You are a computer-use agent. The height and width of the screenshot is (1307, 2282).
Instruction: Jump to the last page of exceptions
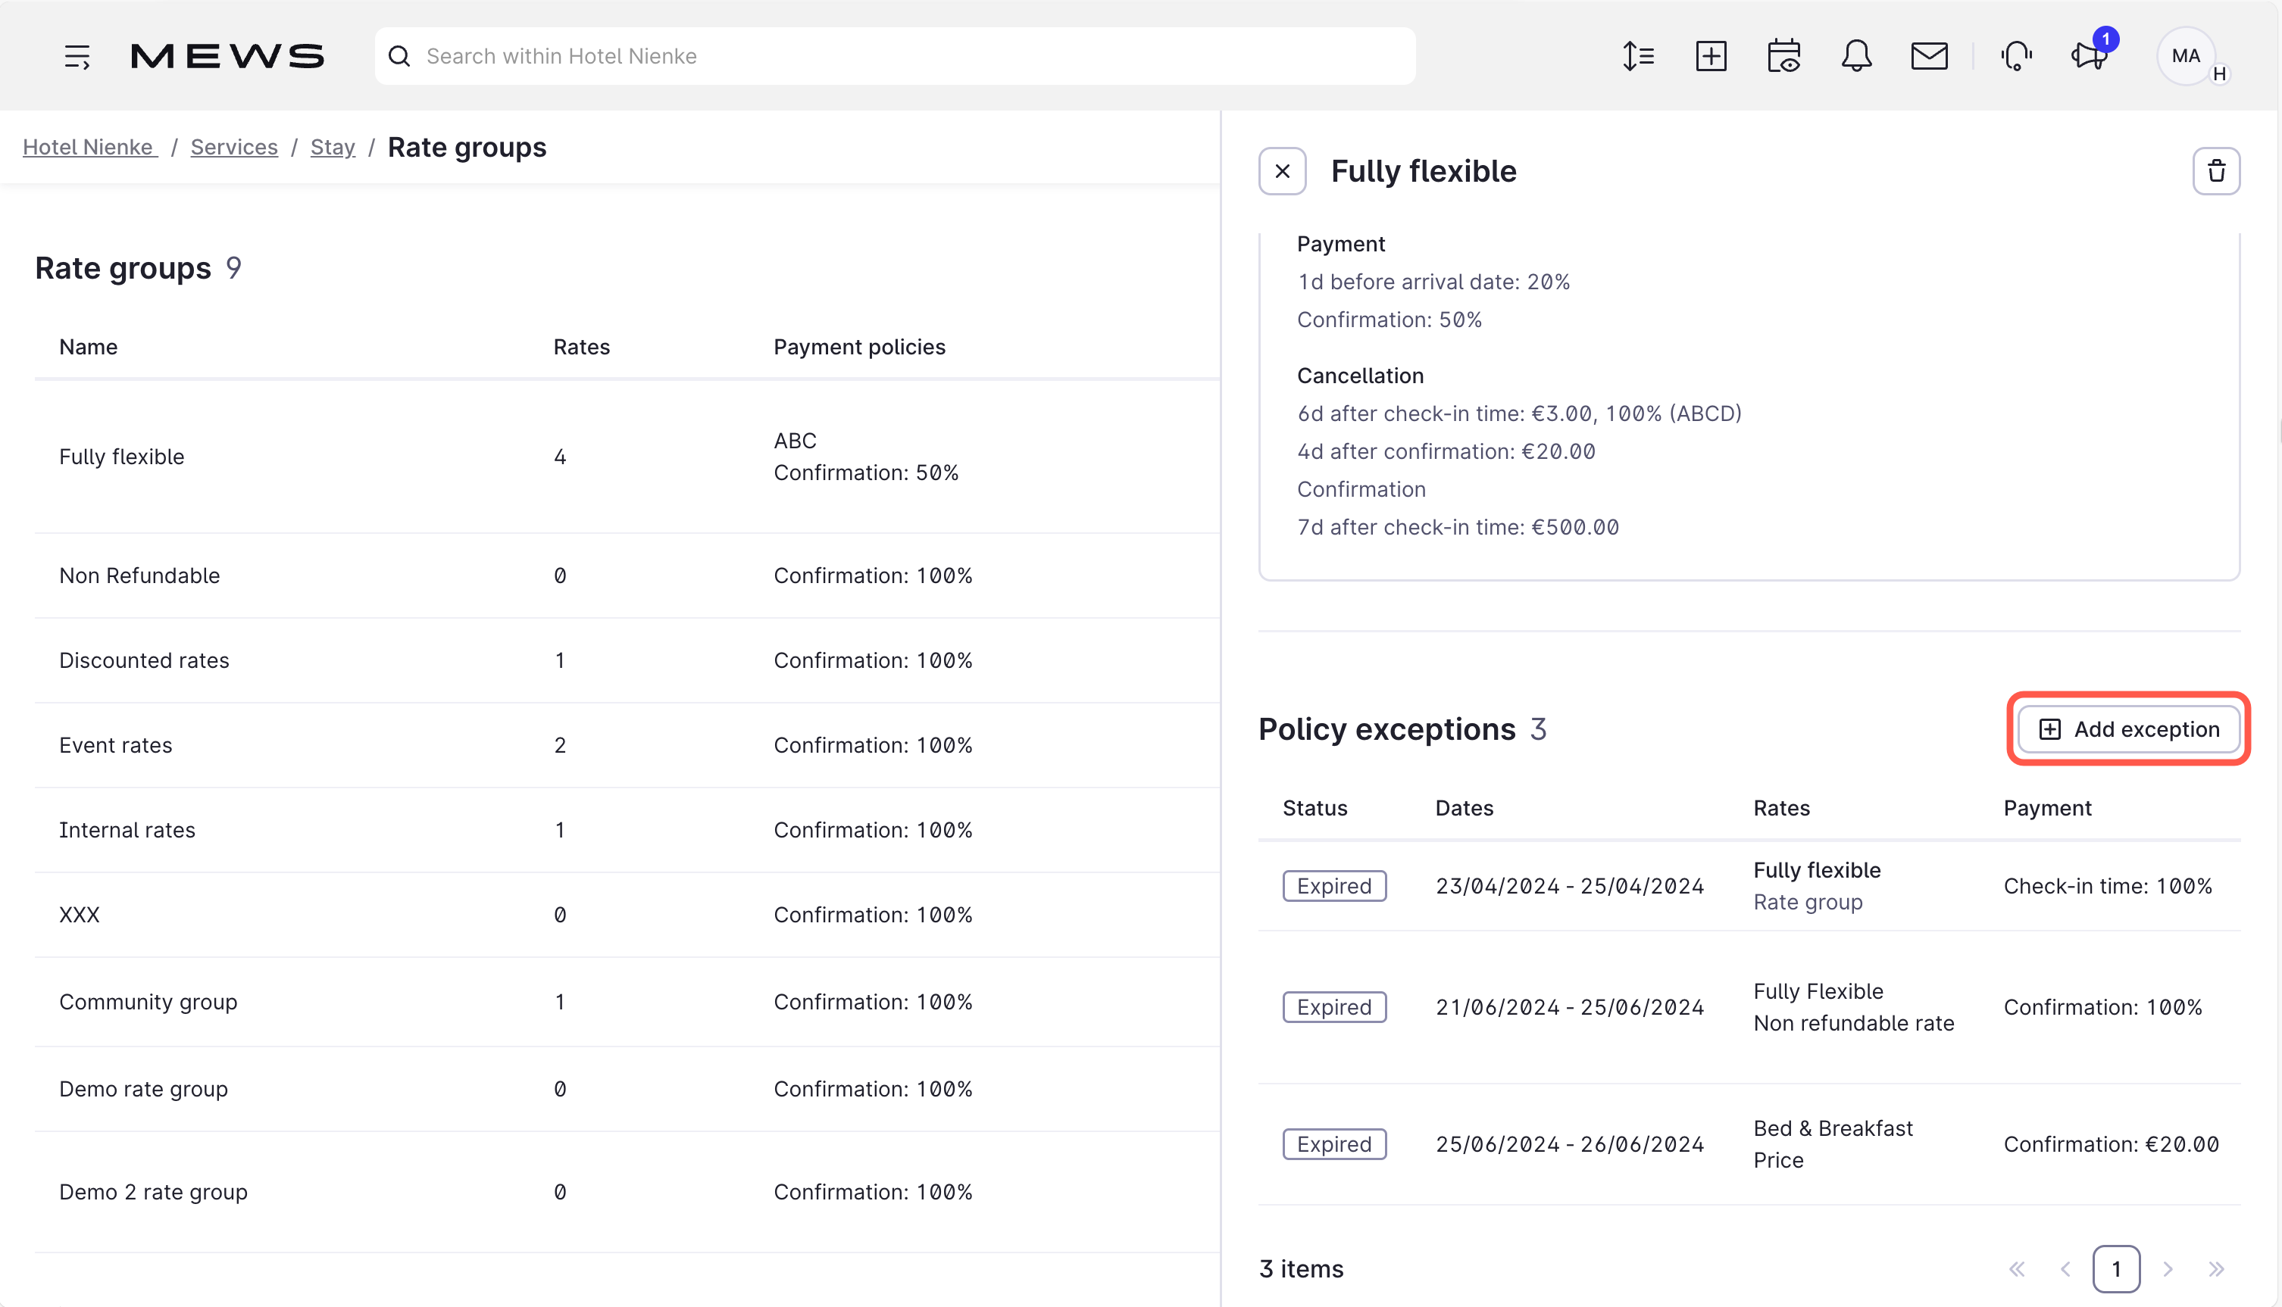click(2218, 1269)
